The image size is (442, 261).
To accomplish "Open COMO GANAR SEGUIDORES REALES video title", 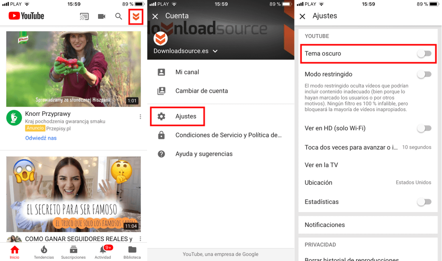I will [x=79, y=239].
